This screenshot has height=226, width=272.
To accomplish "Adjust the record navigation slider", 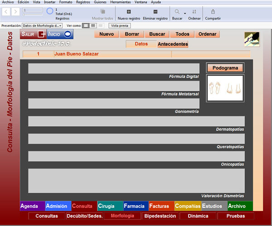I will (x=33, y=15).
